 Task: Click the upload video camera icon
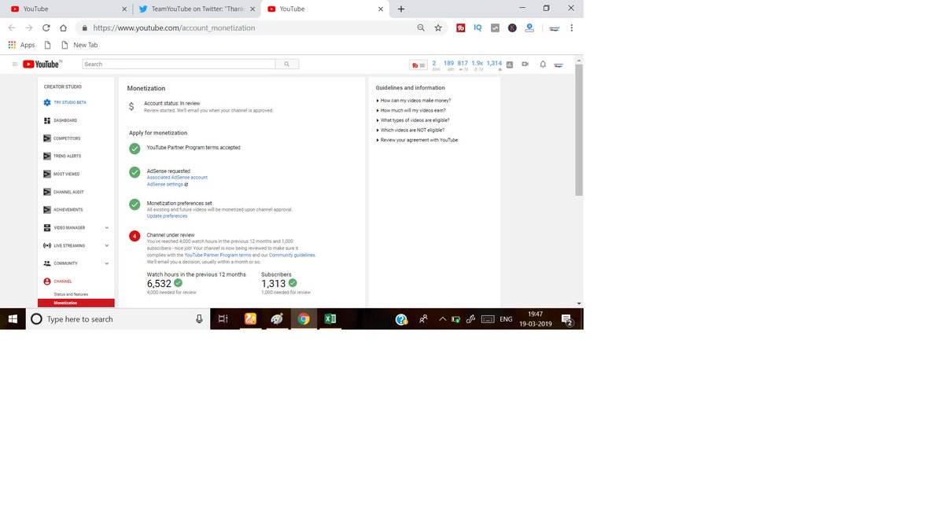click(x=525, y=64)
